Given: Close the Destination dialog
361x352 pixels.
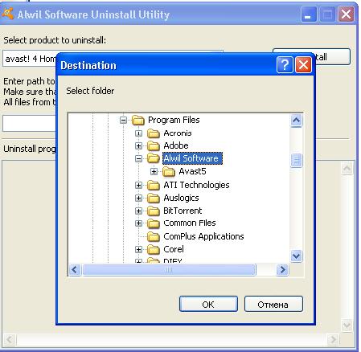Looking at the screenshot, I should (x=303, y=64).
